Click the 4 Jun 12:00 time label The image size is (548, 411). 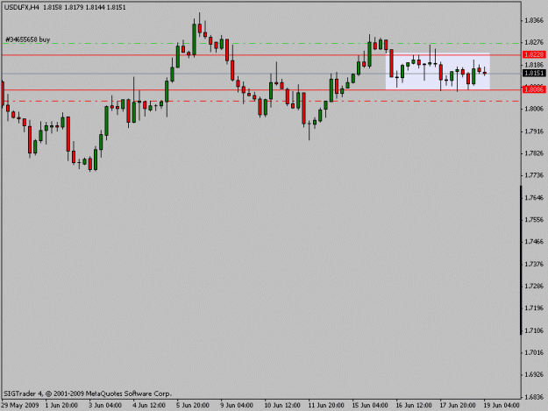(149, 406)
